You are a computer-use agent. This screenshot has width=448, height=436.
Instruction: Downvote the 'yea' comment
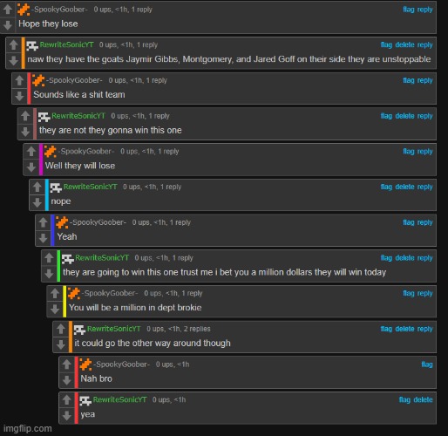(x=67, y=415)
